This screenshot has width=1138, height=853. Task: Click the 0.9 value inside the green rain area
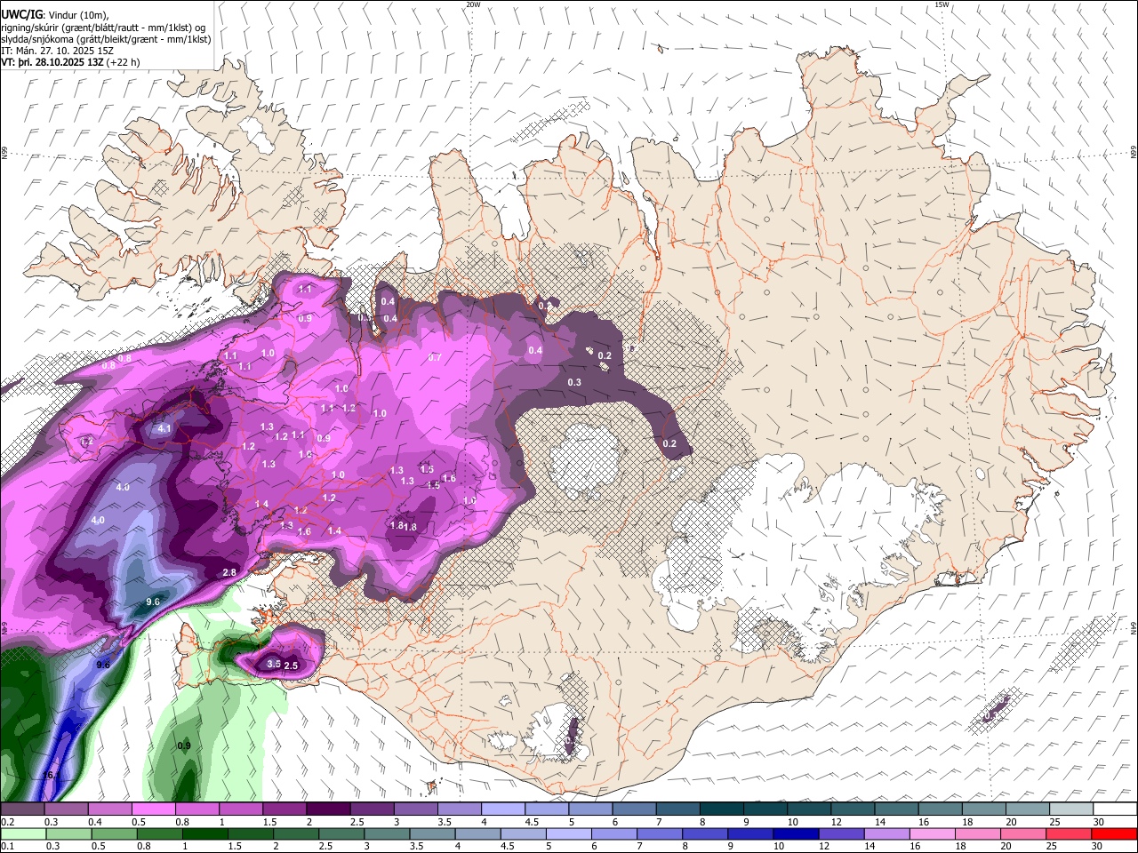click(184, 745)
